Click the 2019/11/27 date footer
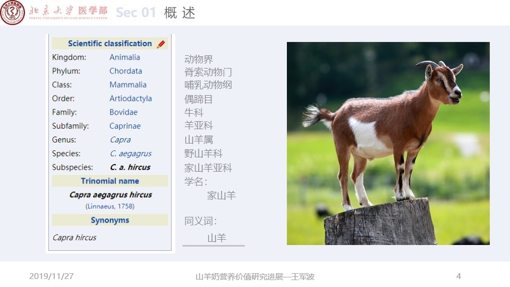Viewport: 510px width, 287px height. click(52, 276)
